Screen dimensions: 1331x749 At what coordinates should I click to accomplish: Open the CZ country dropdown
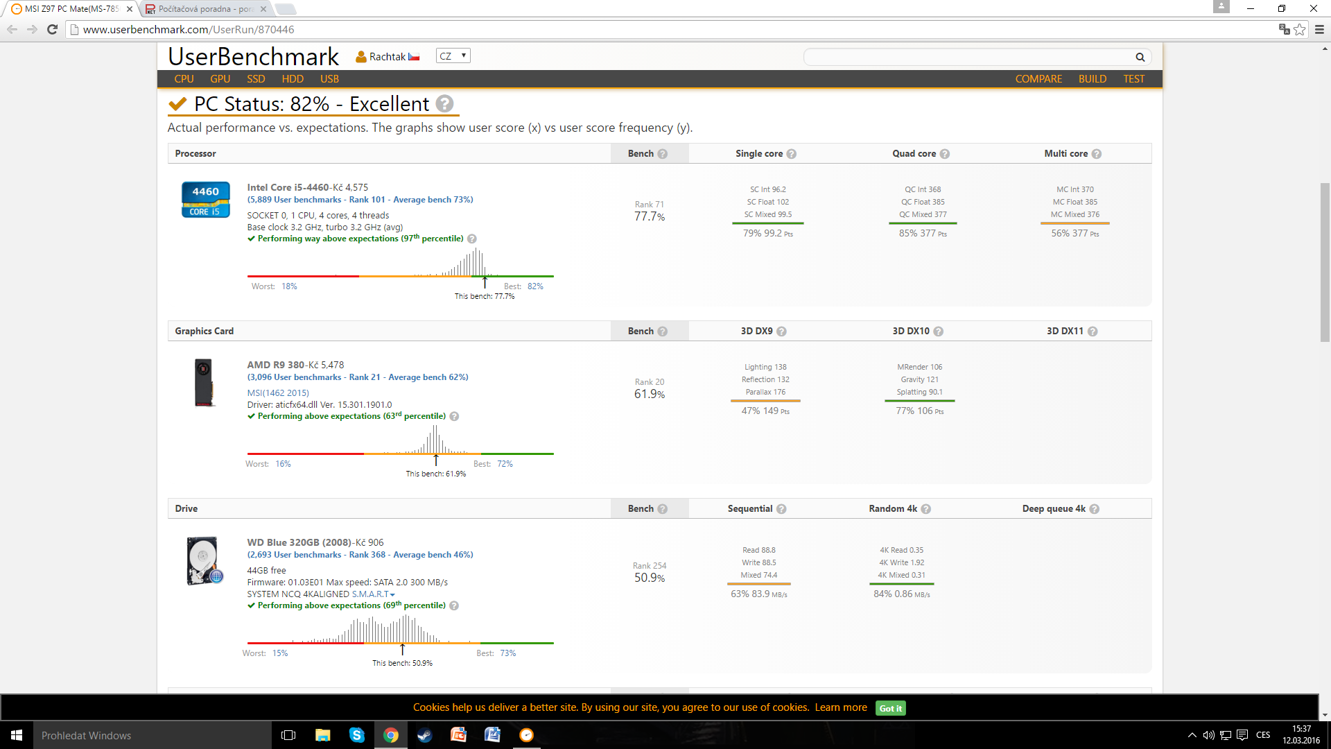[x=453, y=56]
